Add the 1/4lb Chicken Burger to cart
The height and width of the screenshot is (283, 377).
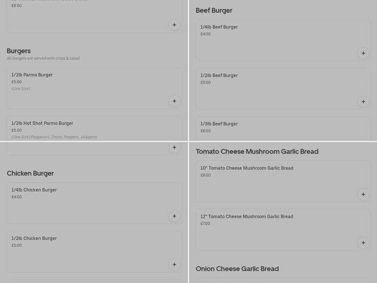pos(174,216)
